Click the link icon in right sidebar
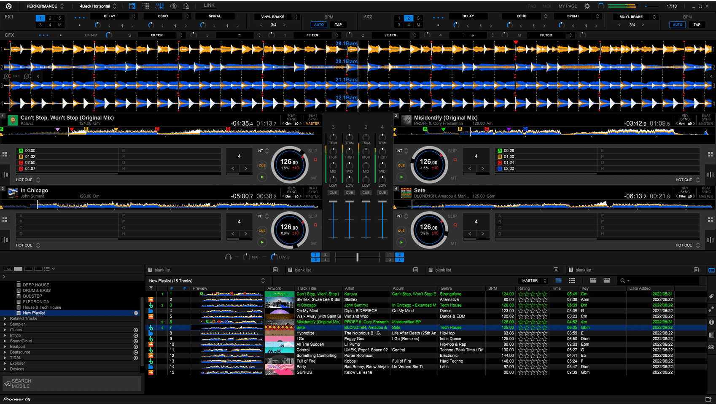 click(711, 347)
